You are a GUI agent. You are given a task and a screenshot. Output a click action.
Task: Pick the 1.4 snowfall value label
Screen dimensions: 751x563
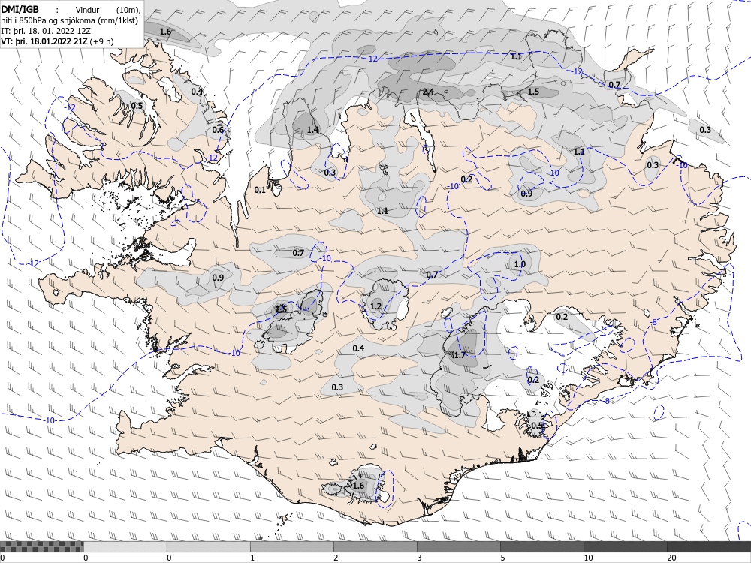click(312, 130)
